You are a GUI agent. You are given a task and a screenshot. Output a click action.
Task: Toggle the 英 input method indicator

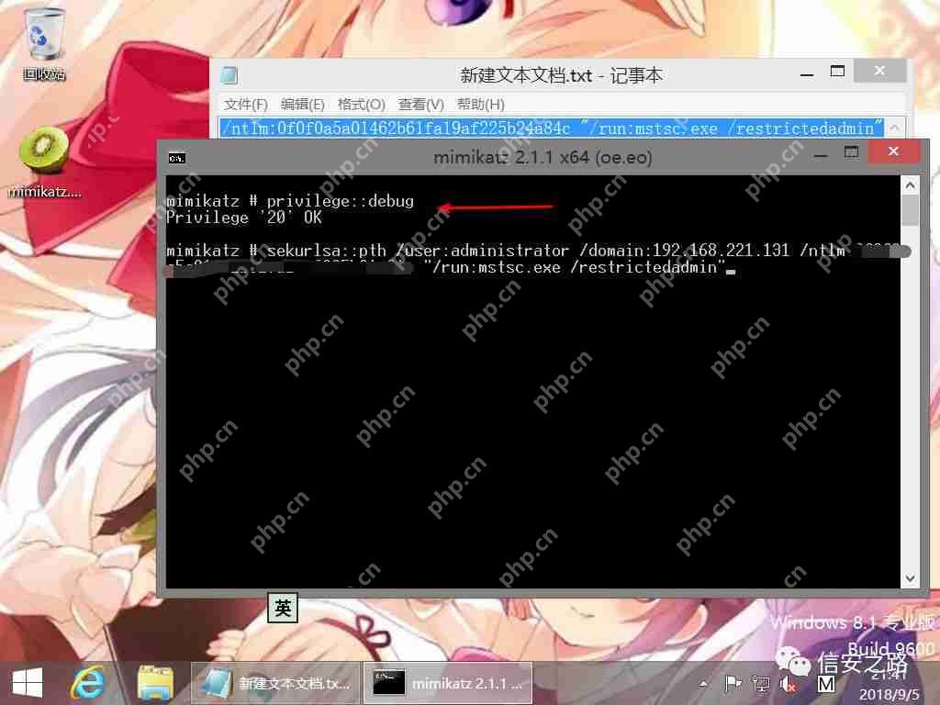pos(283,608)
